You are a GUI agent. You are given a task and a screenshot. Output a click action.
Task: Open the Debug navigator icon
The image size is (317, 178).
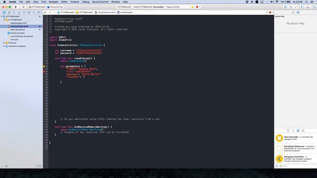coord(29,12)
